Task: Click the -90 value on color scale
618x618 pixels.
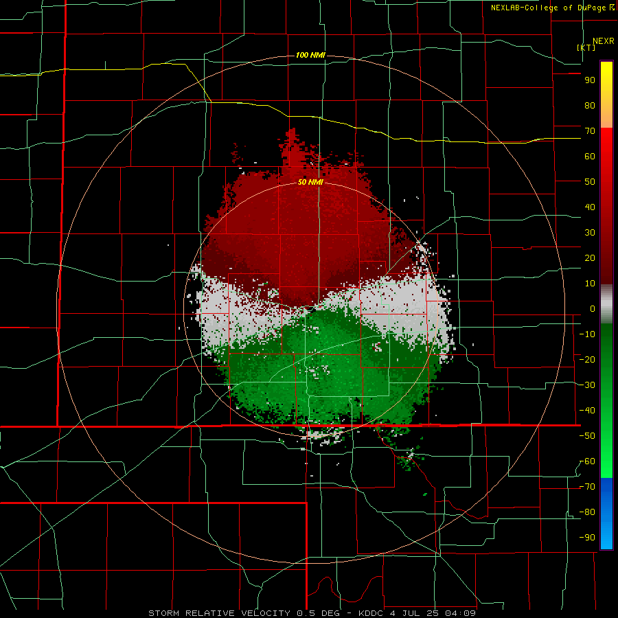Action: click(x=587, y=538)
